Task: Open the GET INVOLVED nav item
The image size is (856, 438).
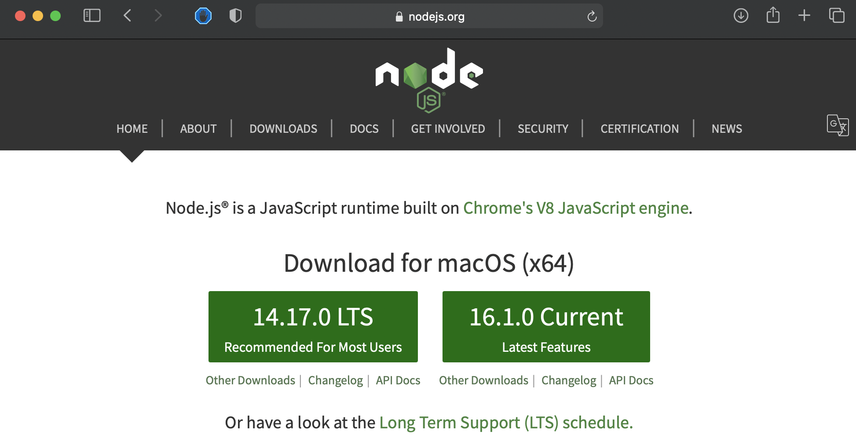Action: 448,128
